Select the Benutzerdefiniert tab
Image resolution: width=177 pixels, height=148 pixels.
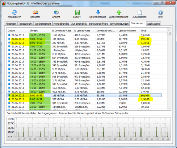(99, 24)
